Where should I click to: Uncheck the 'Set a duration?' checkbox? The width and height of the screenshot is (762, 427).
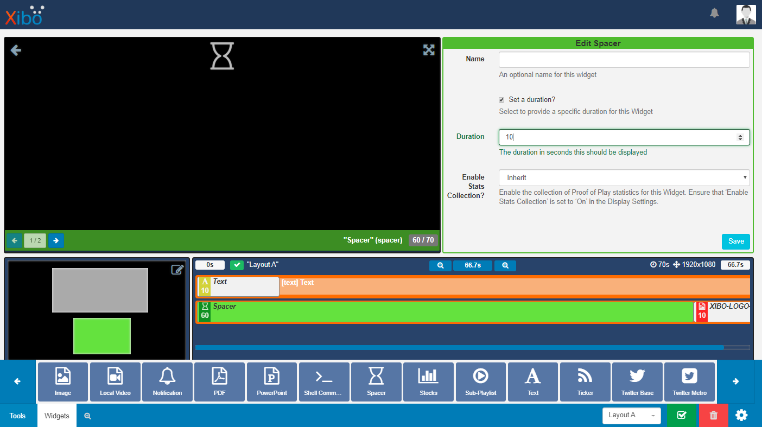(502, 100)
